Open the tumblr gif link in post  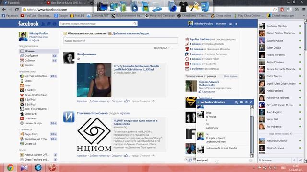point(136,68)
